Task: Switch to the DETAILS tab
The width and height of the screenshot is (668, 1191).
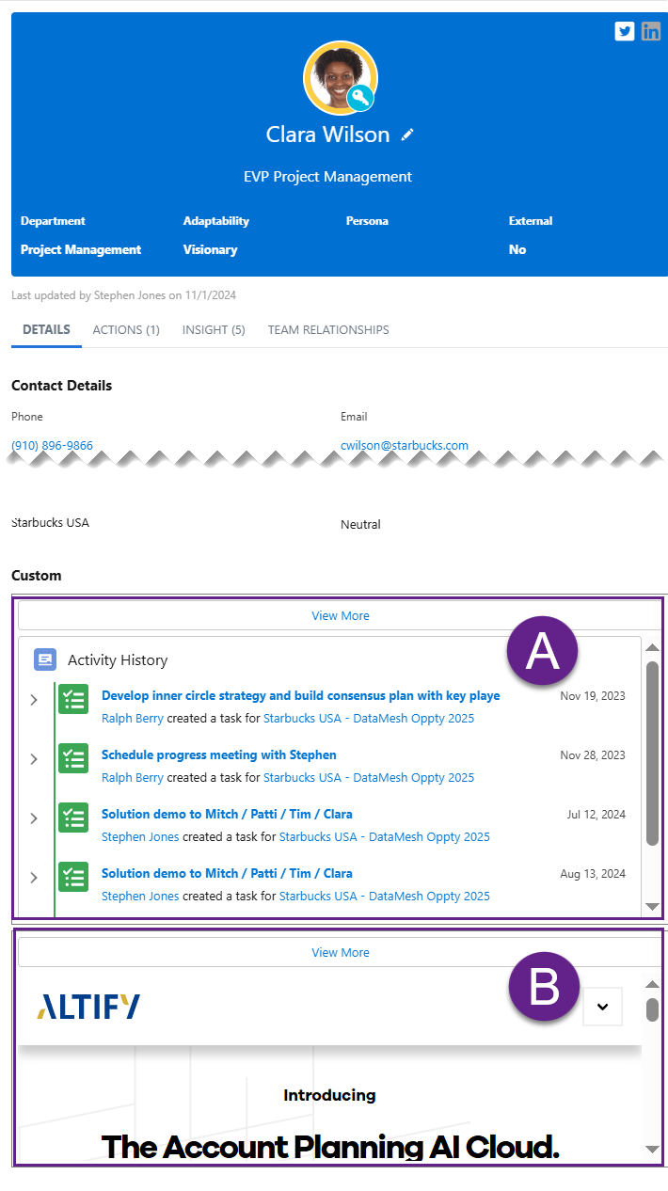Action: click(46, 330)
